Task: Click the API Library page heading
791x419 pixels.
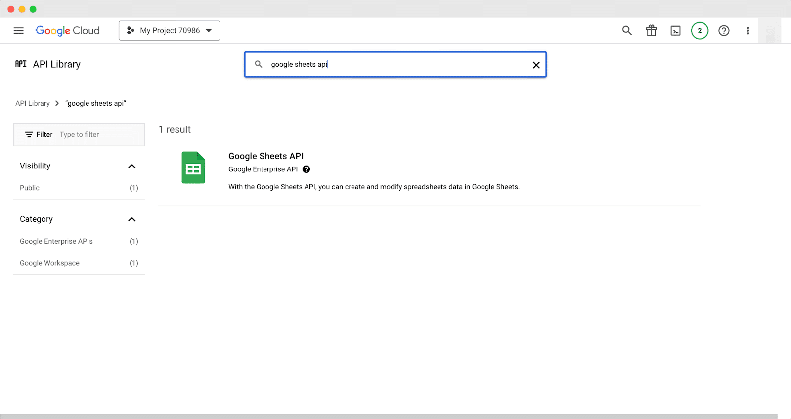Action: point(57,64)
